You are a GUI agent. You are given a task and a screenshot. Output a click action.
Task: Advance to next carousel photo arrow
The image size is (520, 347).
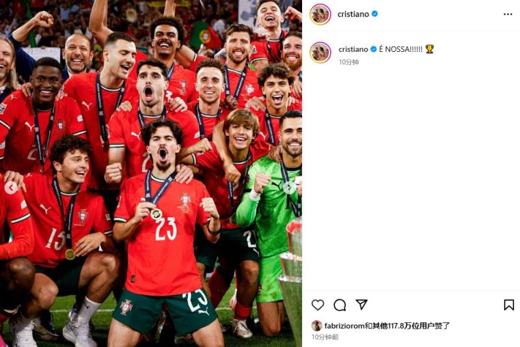[x=289, y=188]
